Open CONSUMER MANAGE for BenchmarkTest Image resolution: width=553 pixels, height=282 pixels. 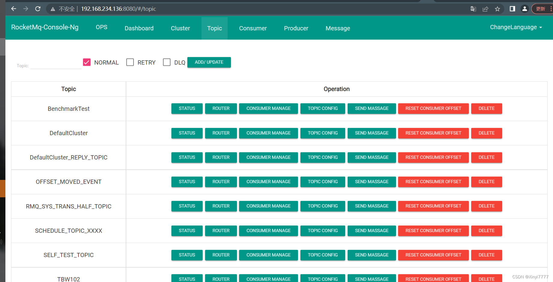pyautogui.click(x=269, y=108)
